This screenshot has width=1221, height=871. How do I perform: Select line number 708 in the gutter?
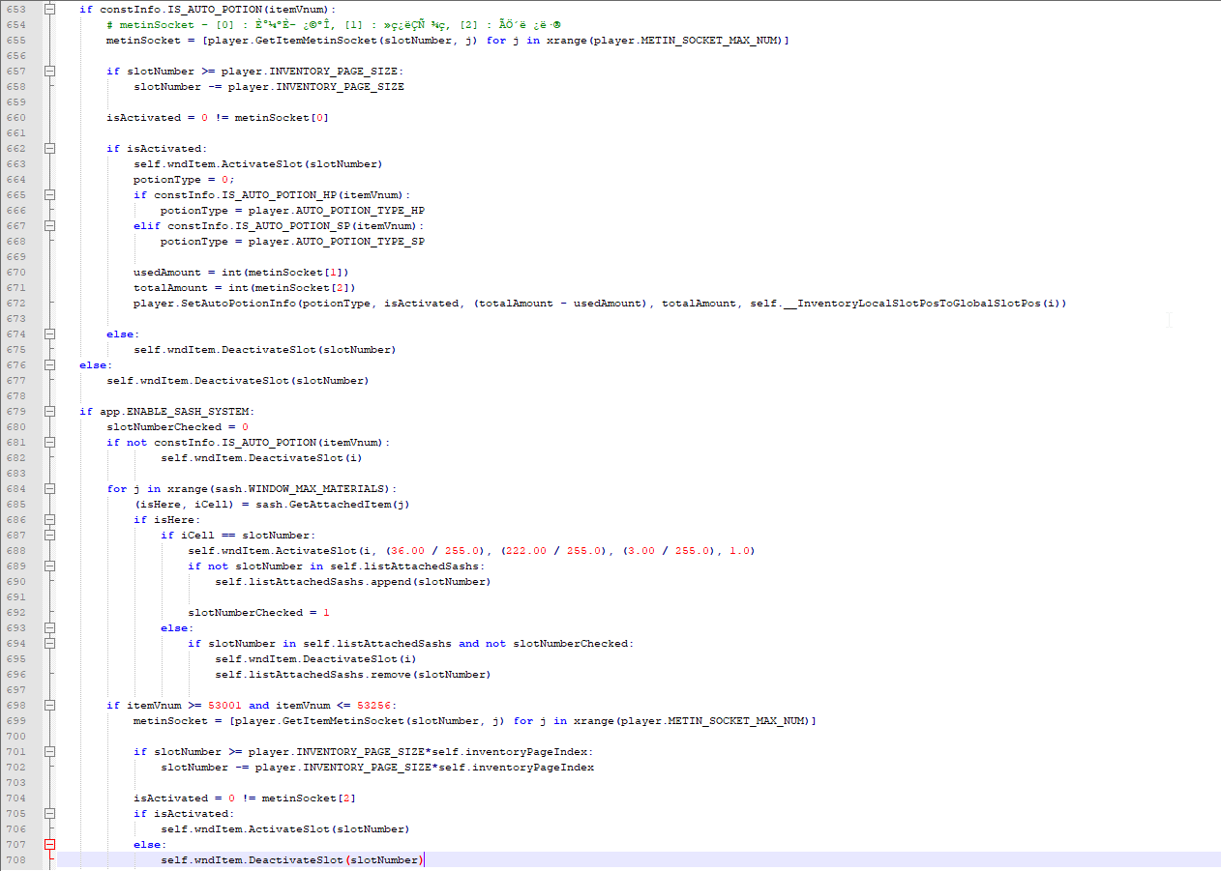[16, 860]
